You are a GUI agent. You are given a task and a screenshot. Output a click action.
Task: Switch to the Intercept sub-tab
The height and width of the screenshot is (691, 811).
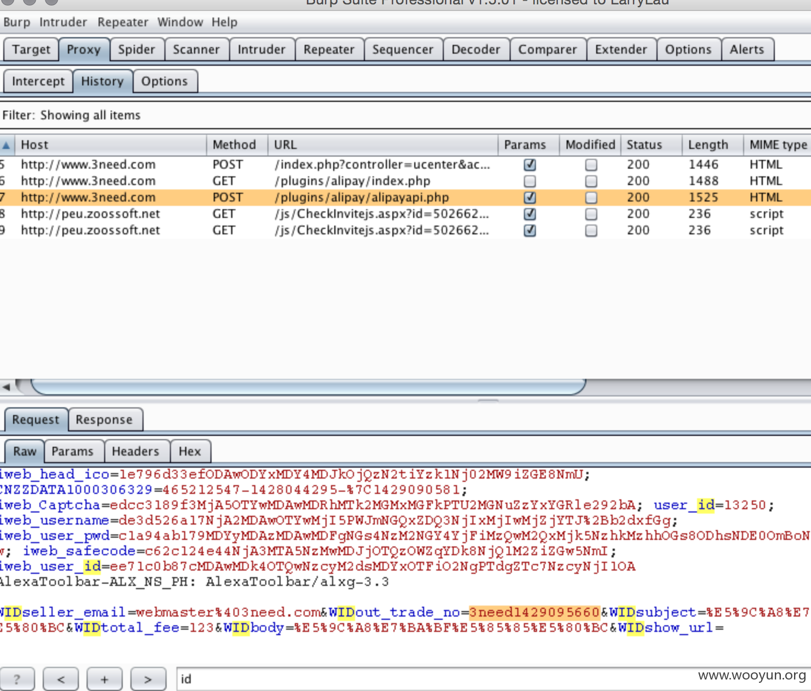pyautogui.click(x=38, y=81)
